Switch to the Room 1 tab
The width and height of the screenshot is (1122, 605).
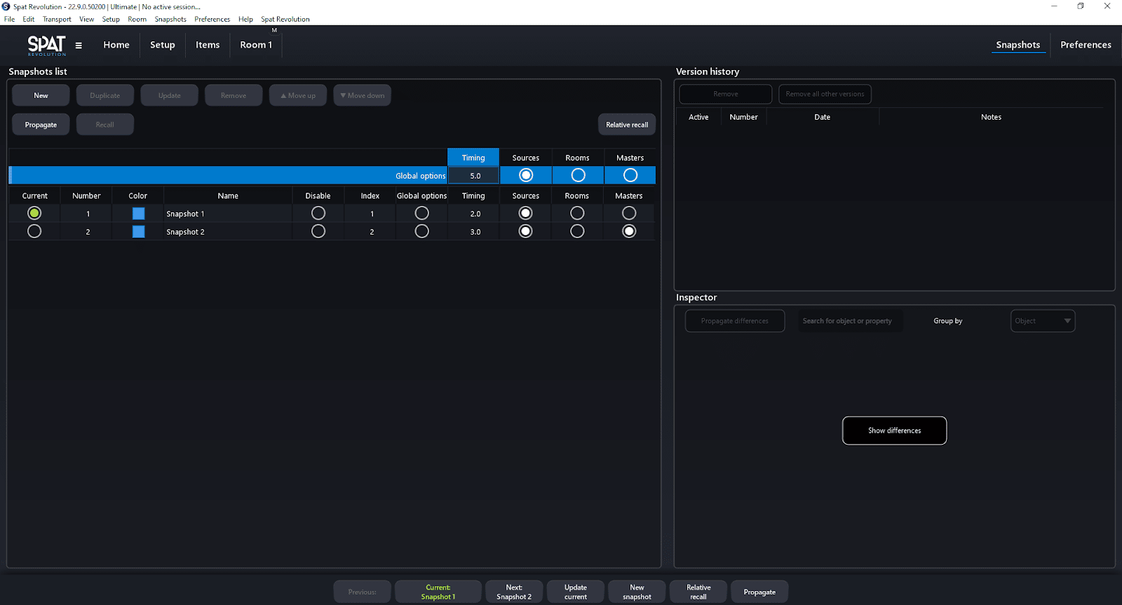tap(256, 45)
